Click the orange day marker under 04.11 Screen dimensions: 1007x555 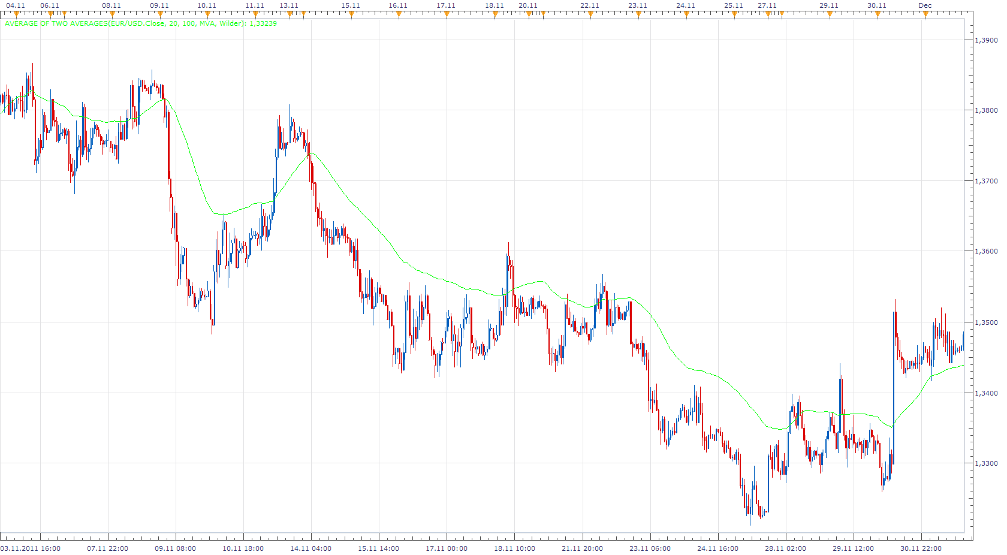[16, 14]
